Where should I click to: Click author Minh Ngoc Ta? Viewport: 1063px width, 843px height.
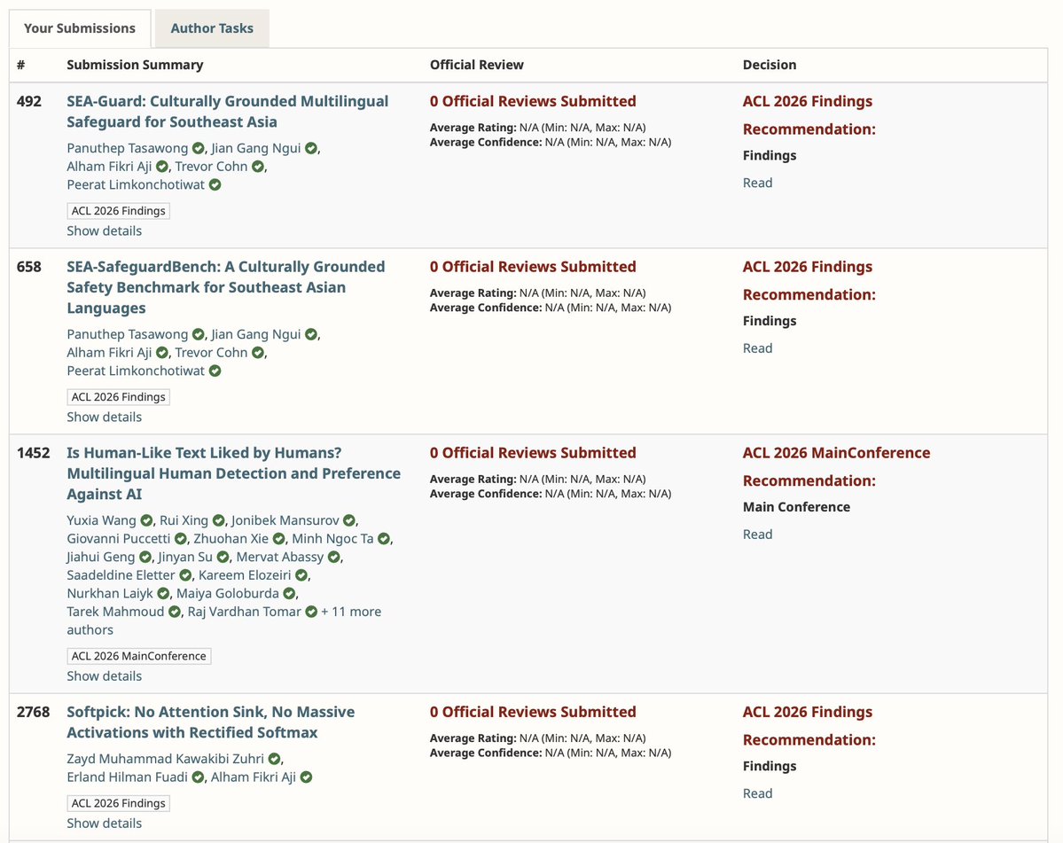point(332,538)
